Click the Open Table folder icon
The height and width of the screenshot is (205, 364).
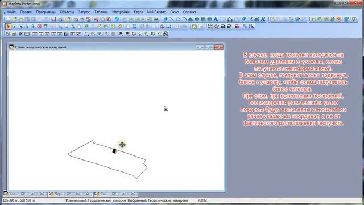click(x=14, y=19)
